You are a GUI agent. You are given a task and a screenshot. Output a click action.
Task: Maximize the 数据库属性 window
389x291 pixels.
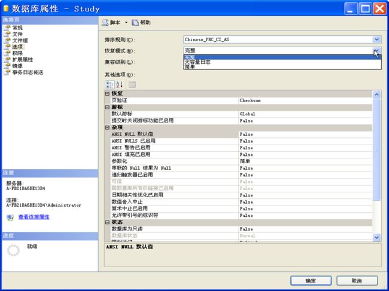click(366, 9)
